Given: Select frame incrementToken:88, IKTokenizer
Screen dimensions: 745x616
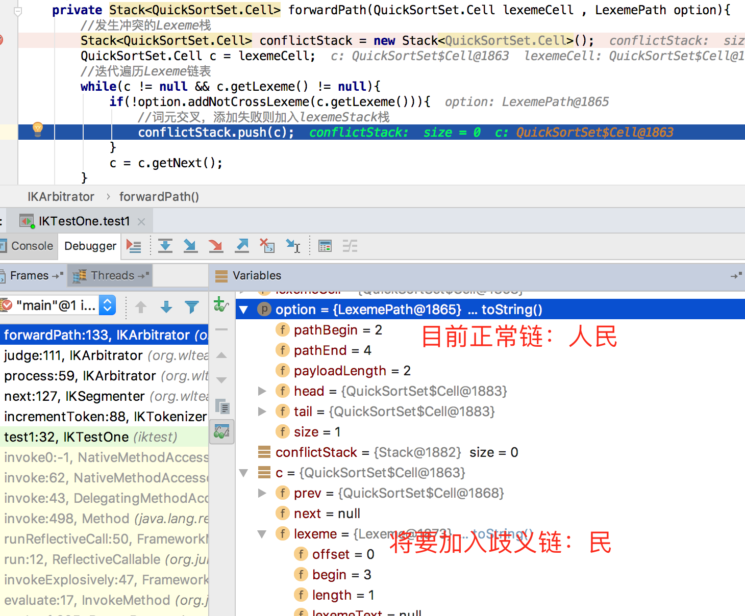Looking at the screenshot, I should click(x=104, y=417).
